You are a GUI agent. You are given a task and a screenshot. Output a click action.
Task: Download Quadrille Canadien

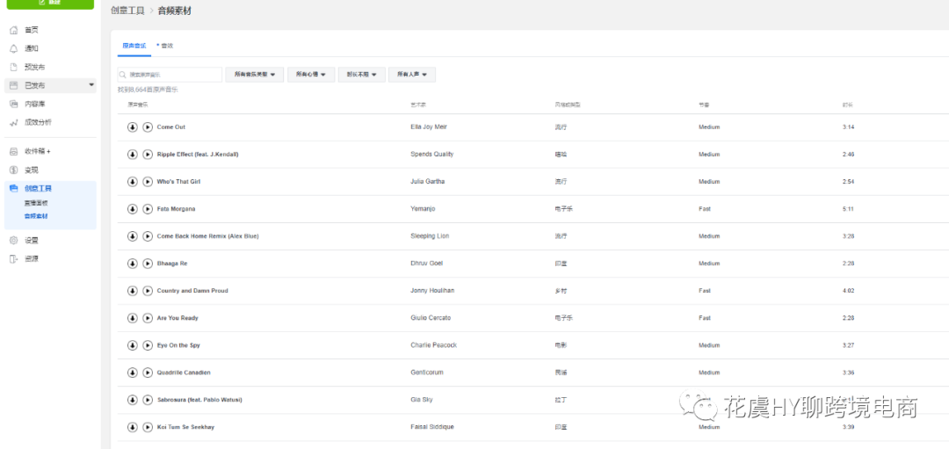133,373
